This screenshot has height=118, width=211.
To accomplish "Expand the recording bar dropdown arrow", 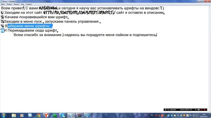I will tap(196, 109).
